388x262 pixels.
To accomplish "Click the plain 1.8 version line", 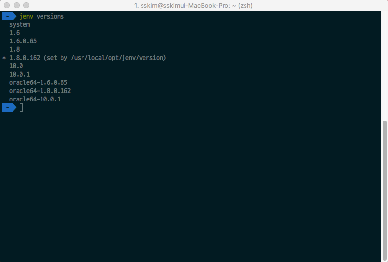I will (x=14, y=49).
